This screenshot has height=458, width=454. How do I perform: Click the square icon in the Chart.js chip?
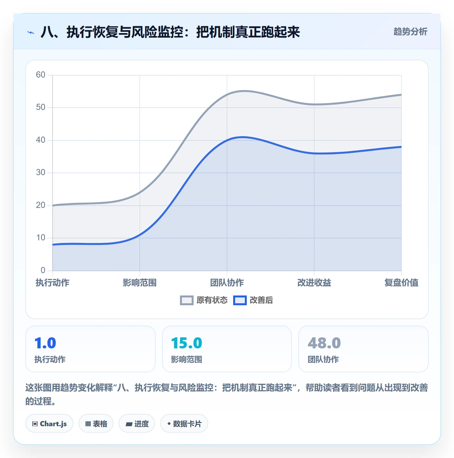pyautogui.click(x=35, y=424)
